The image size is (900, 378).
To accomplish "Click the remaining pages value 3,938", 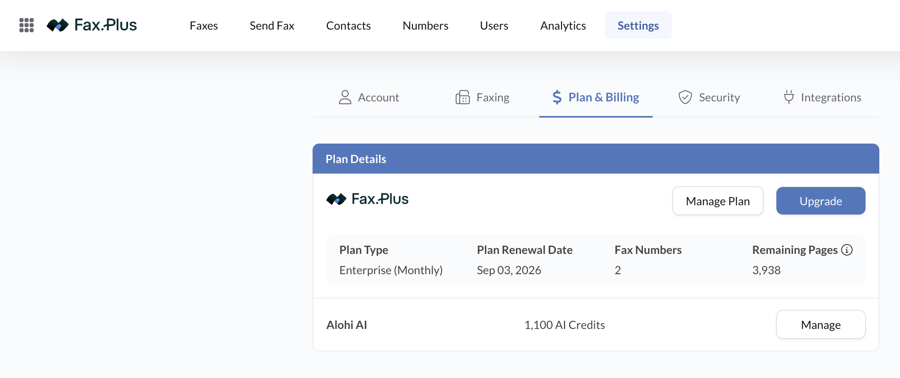I will (767, 270).
